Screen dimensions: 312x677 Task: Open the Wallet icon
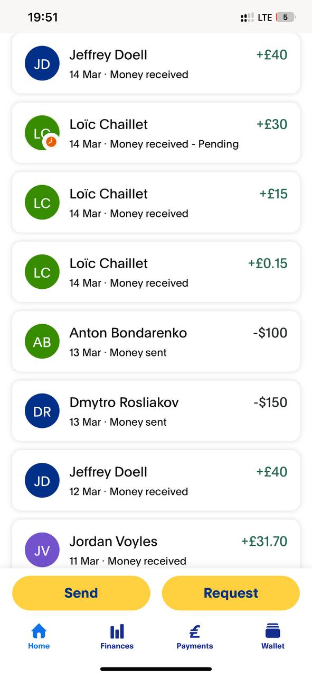pyautogui.click(x=272, y=631)
